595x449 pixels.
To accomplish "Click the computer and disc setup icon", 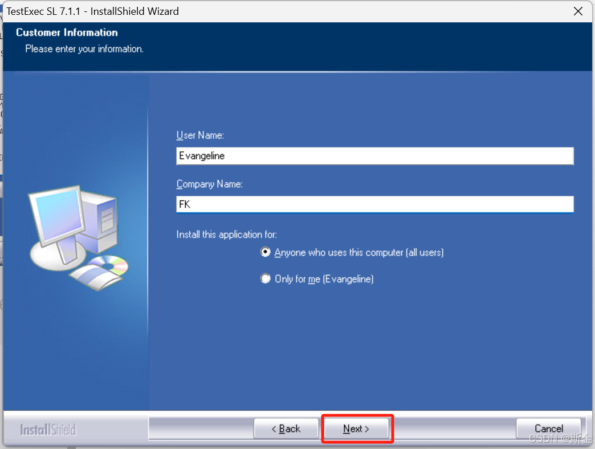I will coord(79,238).
